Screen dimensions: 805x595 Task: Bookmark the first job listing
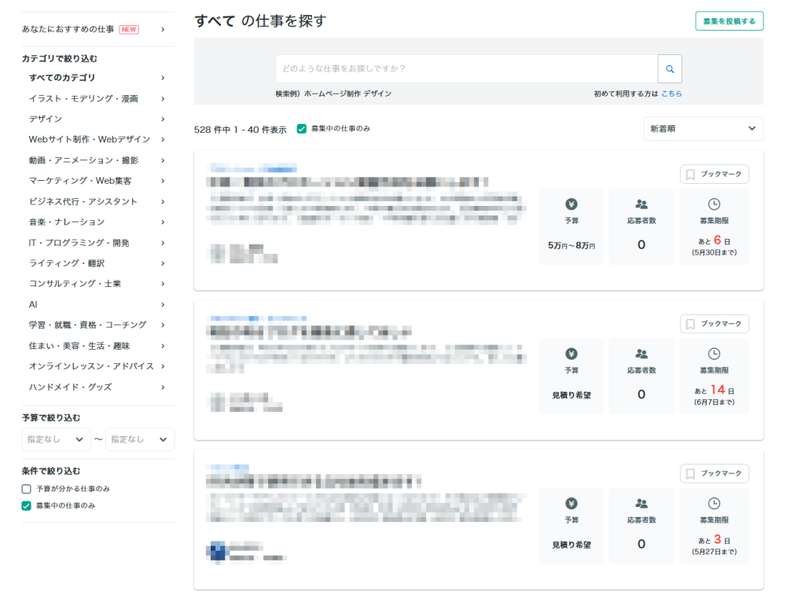[714, 174]
